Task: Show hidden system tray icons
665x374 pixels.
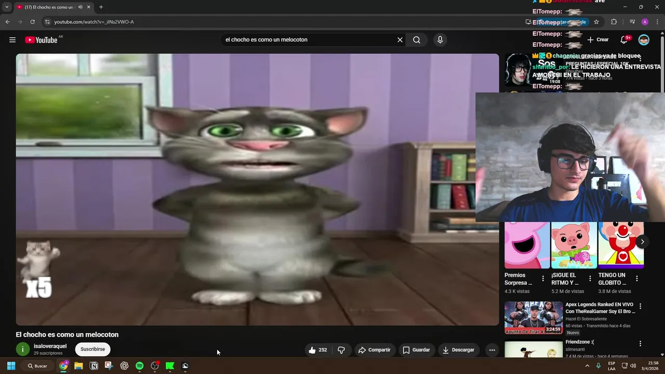Action: pyautogui.click(x=588, y=366)
